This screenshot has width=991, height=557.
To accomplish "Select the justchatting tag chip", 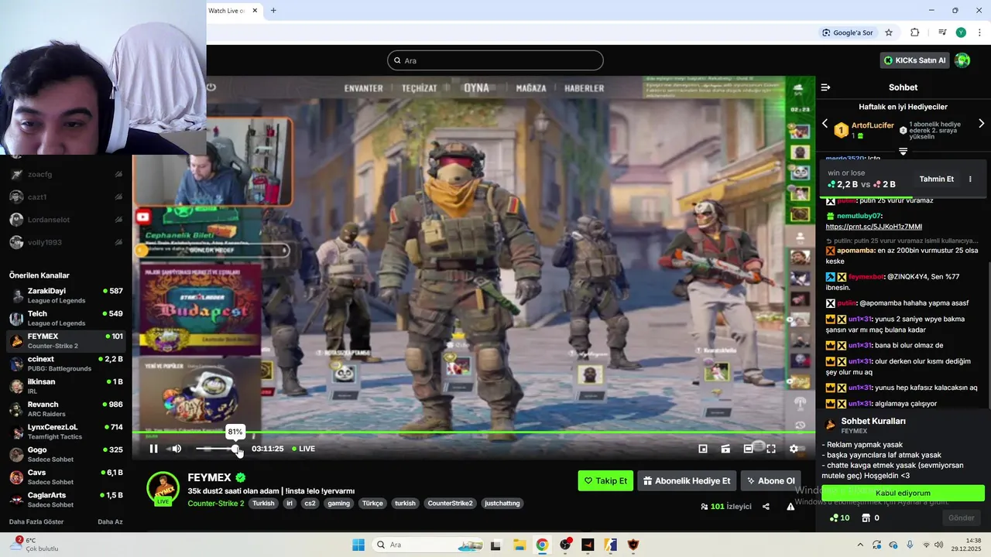I will click(x=502, y=503).
